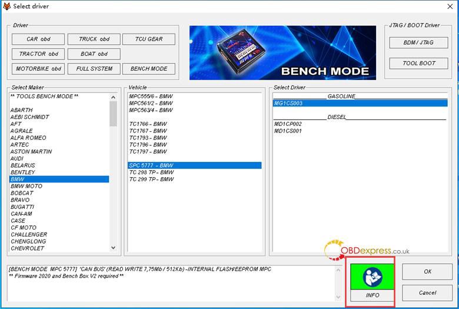This screenshot has width=459, height=309.
Task: Select BRAVO maker
Action: pos(59,200)
